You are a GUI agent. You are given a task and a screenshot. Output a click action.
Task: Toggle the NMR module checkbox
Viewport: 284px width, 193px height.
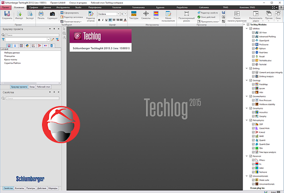pyautogui.click(x=253, y=136)
